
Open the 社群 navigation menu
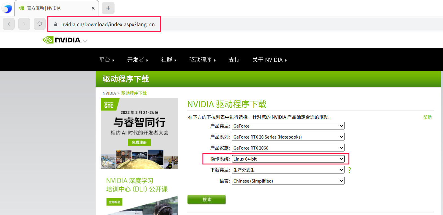pyautogui.click(x=169, y=60)
